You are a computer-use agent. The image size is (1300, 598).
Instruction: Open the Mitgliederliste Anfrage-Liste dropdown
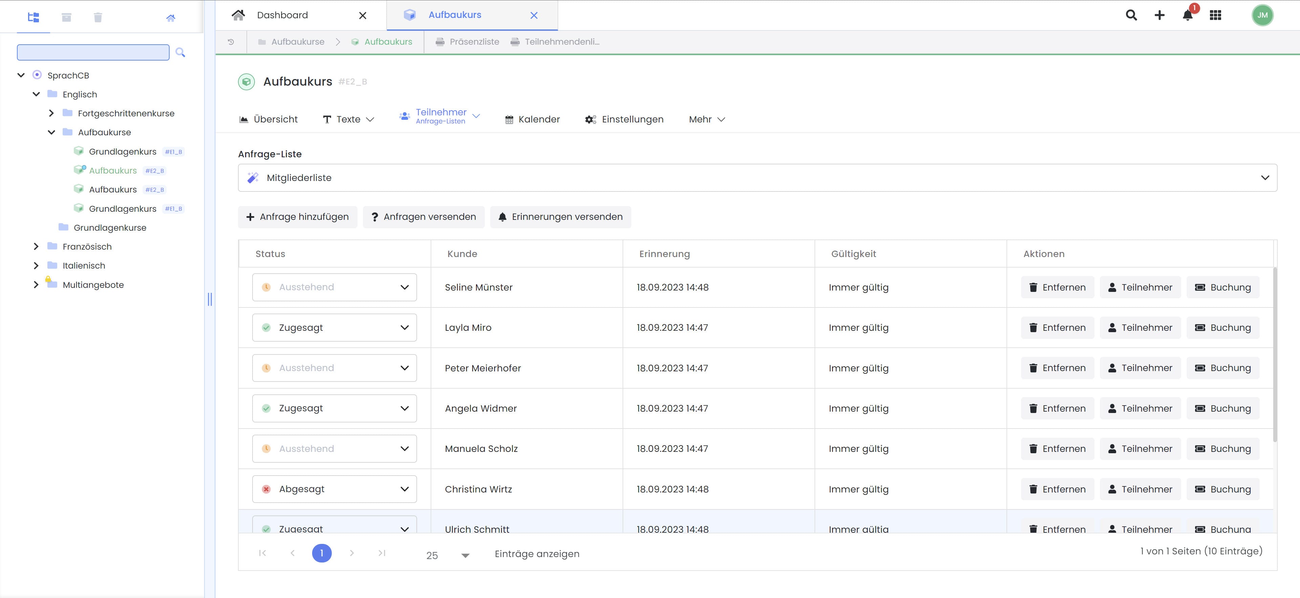tap(758, 178)
